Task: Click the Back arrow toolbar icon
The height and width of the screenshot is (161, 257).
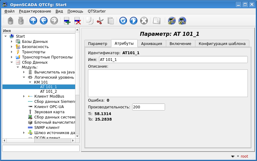Action: coord(44,21)
